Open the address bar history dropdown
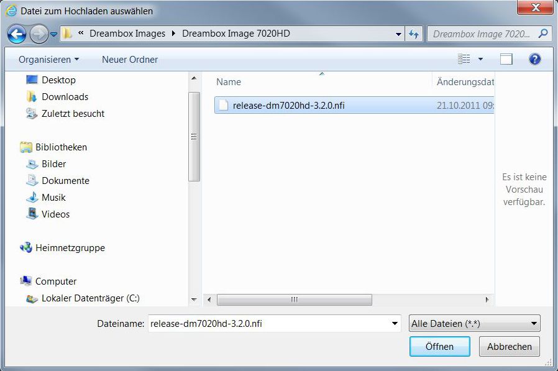Viewport: 558px width, 371px height. coord(398,34)
